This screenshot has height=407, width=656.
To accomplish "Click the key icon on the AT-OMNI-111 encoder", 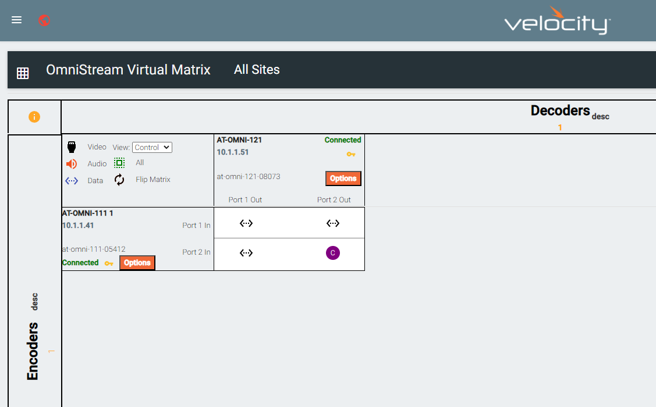I will pyautogui.click(x=109, y=263).
